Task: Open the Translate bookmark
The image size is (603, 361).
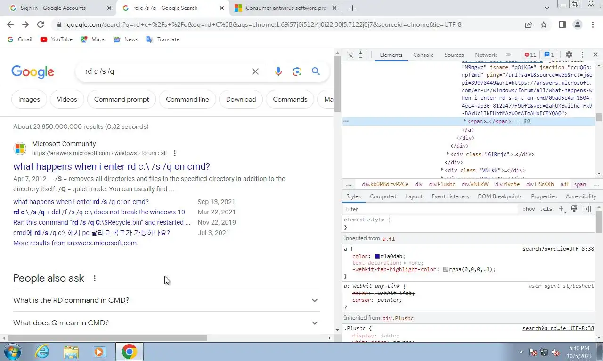Action: (163, 39)
